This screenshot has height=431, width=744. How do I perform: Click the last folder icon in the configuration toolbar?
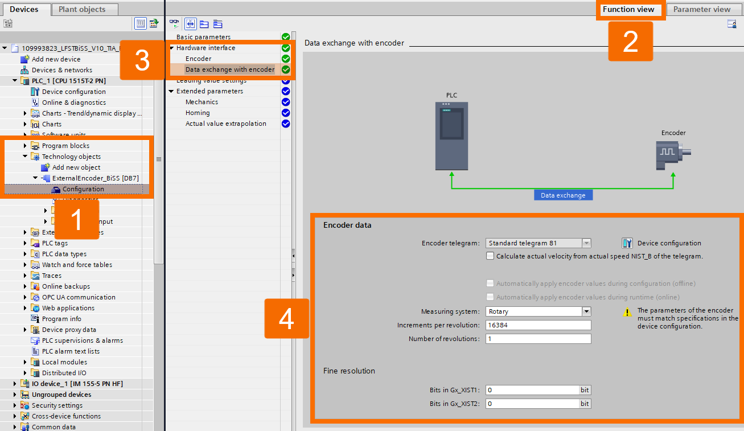[217, 24]
